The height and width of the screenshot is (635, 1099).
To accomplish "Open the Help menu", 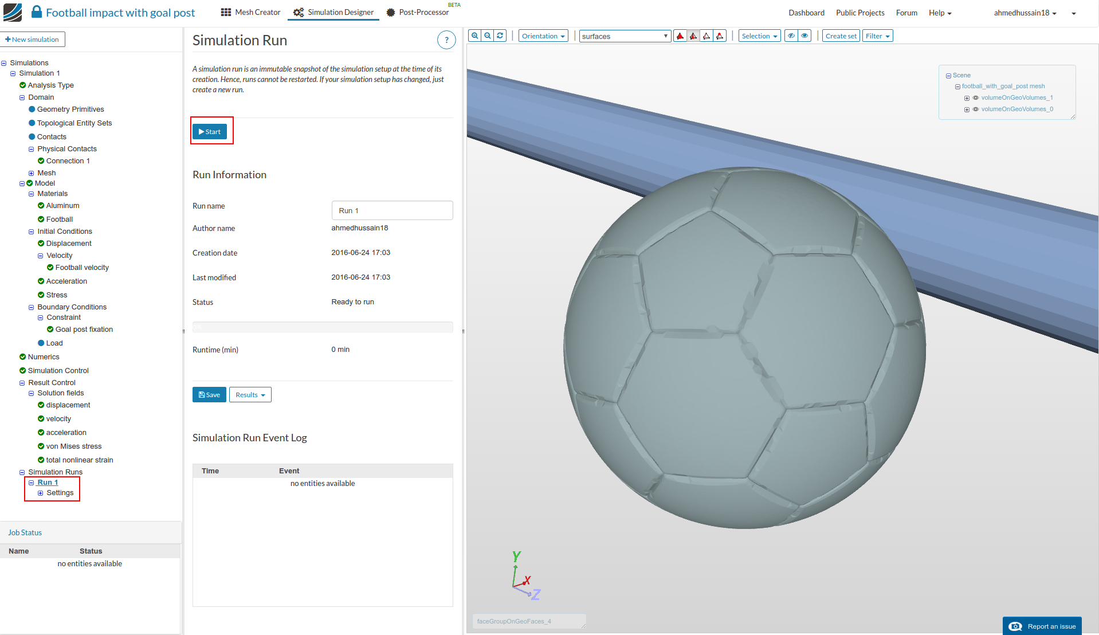I will pyautogui.click(x=940, y=13).
